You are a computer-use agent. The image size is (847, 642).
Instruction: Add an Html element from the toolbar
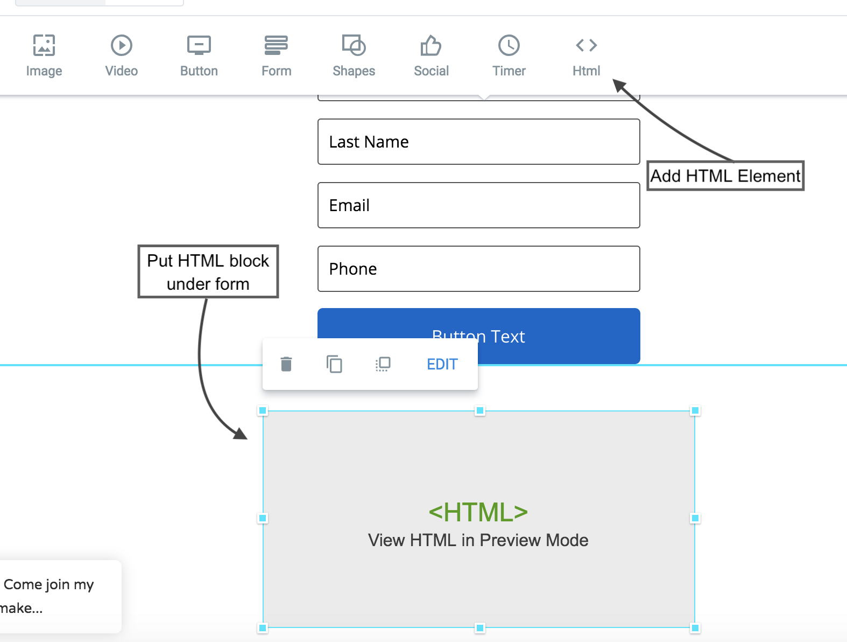pos(586,55)
